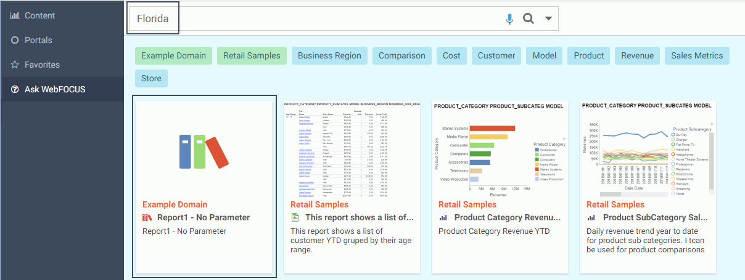Open the Product Category bar chart thumbnail
This screenshot has width=745, height=280.
click(500, 149)
